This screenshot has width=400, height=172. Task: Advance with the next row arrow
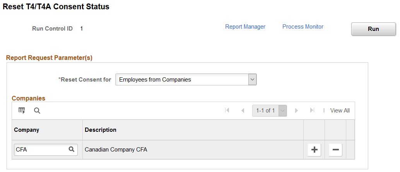(x=296, y=111)
